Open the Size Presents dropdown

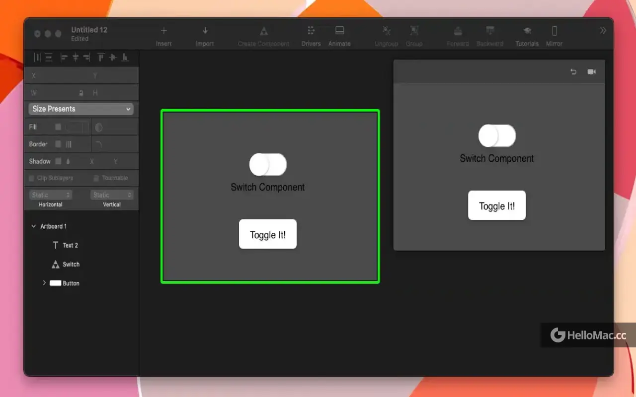pyautogui.click(x=81, y=109)
